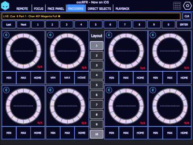193x145 pixels.
Task: Open the FACE PANEL tab
Action: click(x=56, y=9)
